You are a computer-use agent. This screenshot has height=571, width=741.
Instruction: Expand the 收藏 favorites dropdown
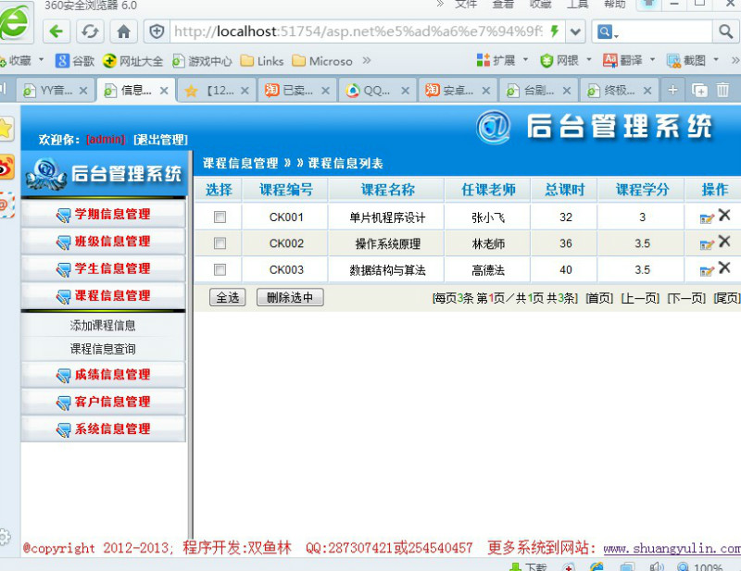tap(41, 60)
